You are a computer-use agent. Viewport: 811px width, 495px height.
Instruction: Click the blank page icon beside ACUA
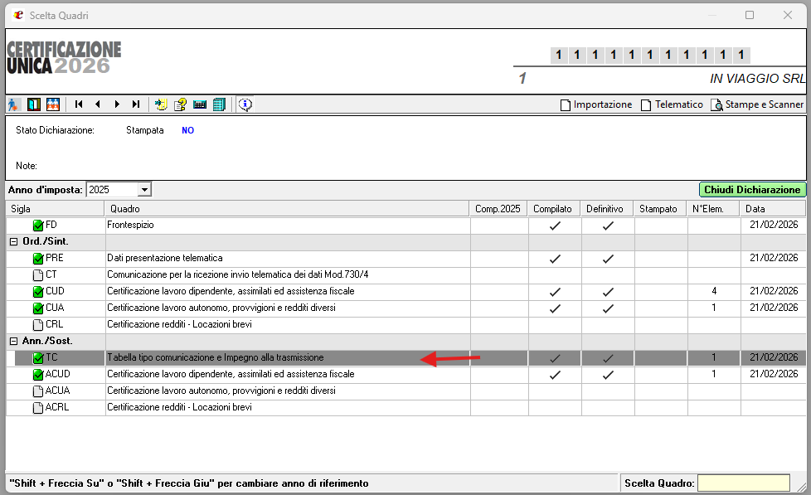point(38,391)
